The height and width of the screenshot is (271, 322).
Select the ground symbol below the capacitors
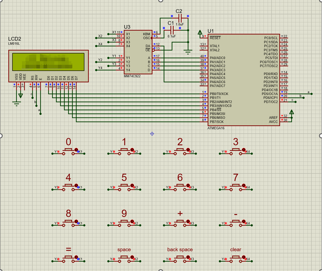coord(188,52)
